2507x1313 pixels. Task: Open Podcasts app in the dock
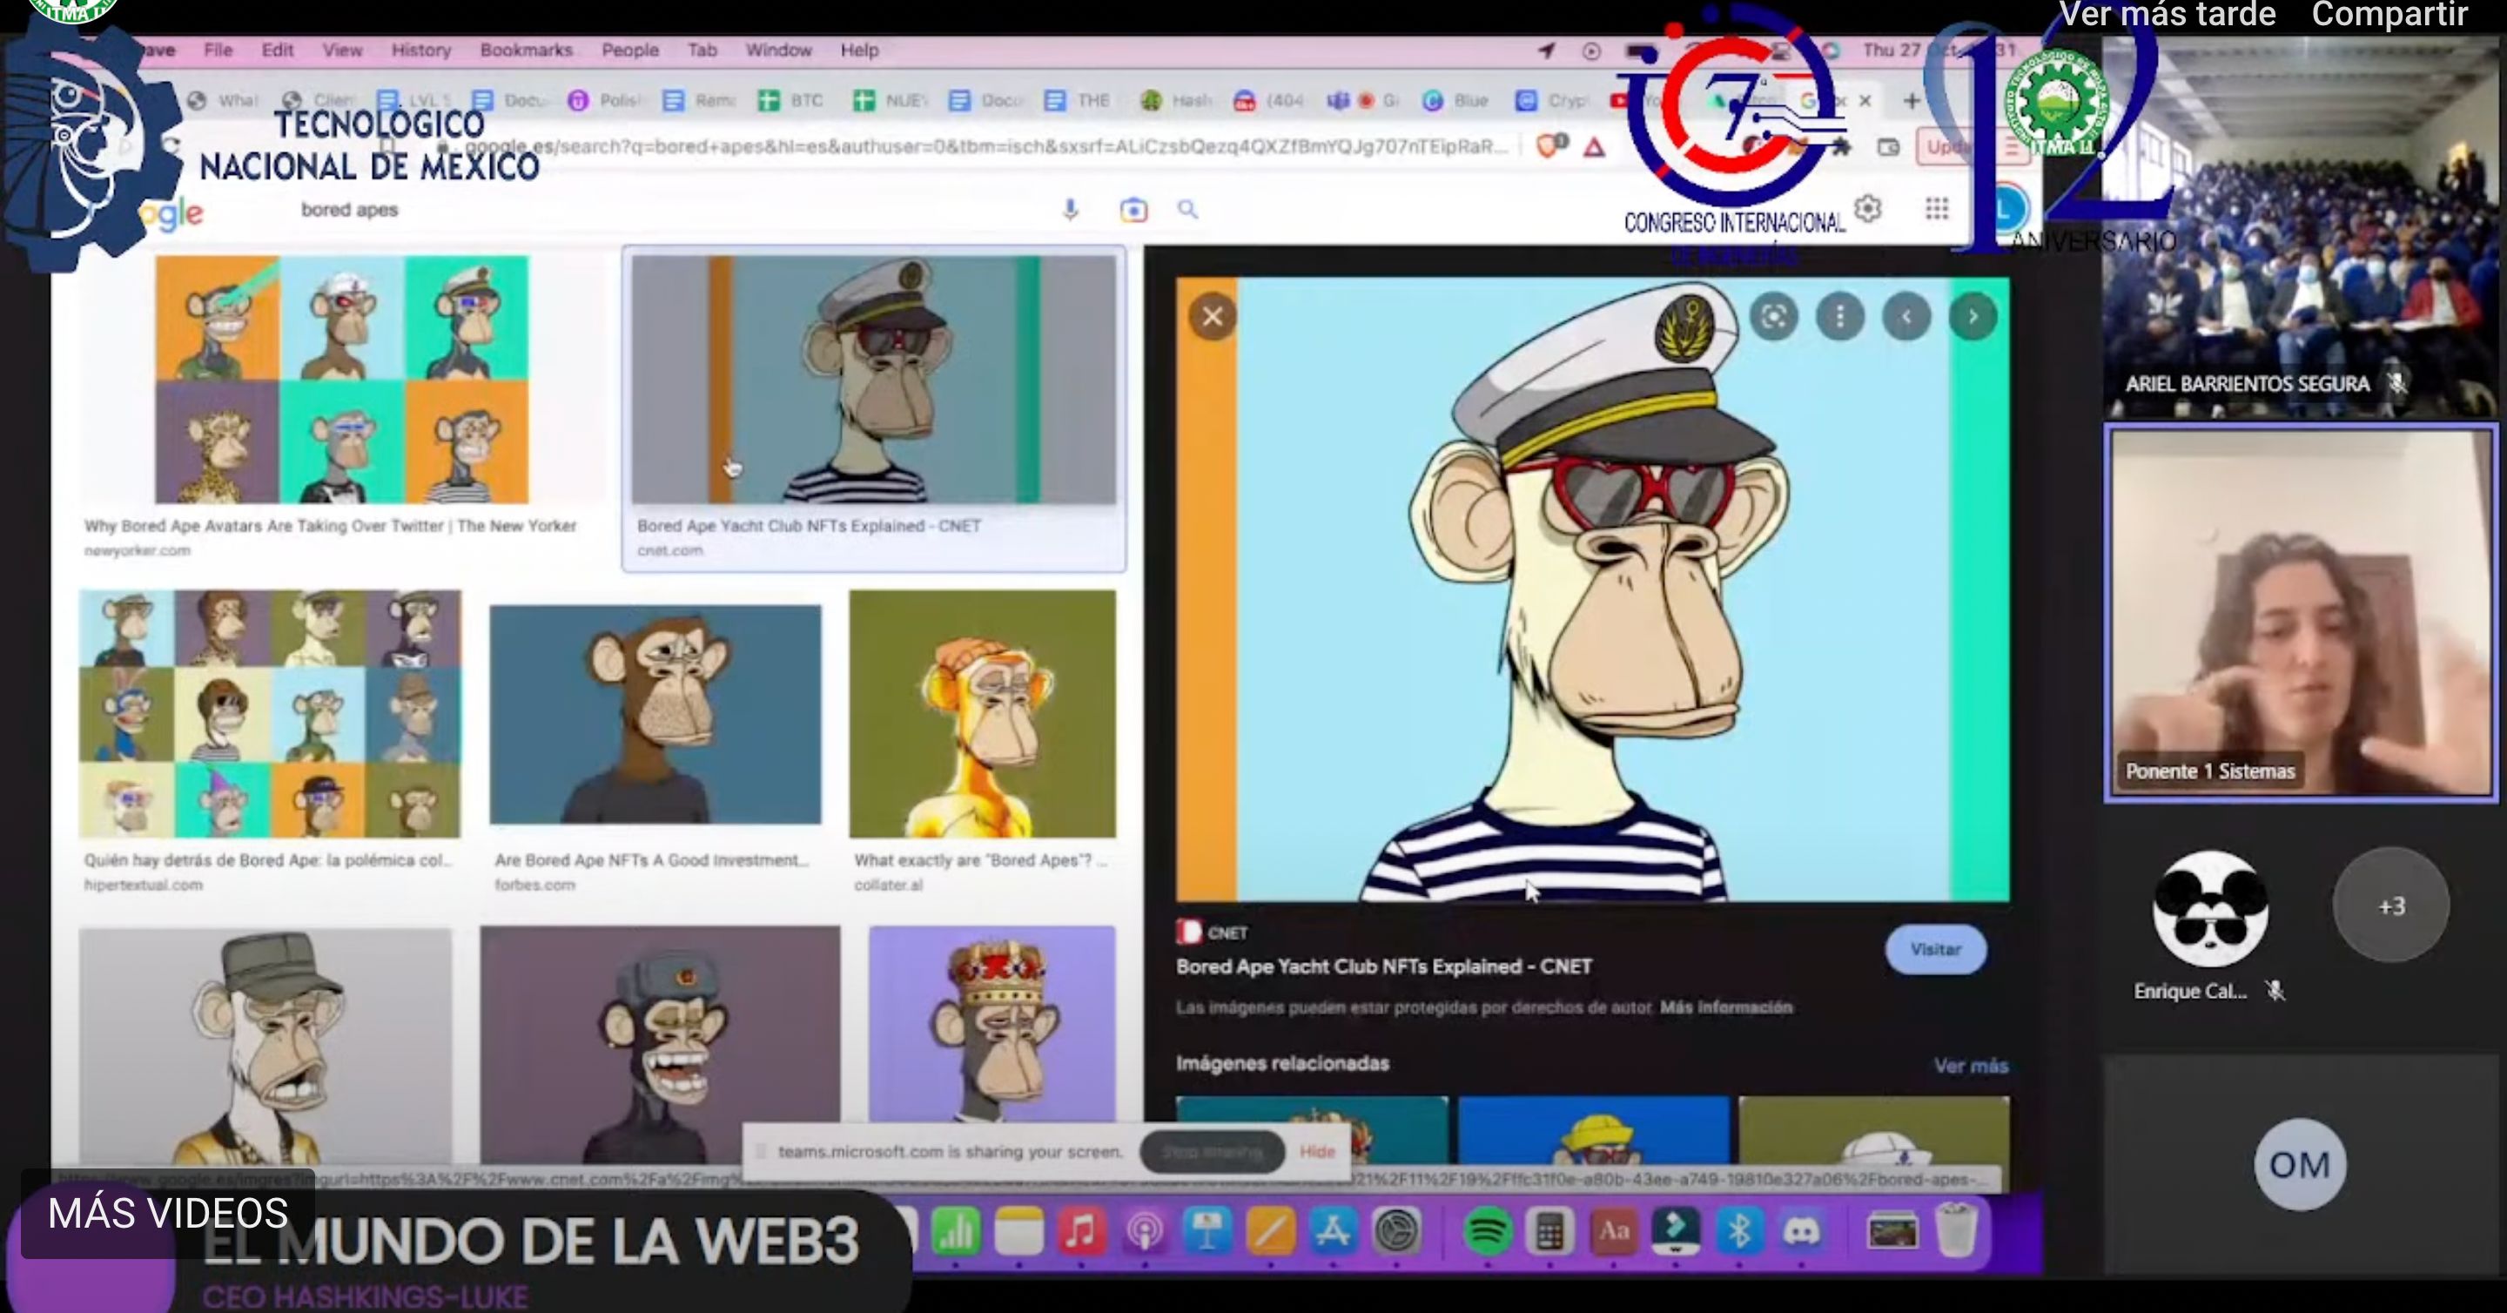point(1145,1231)
